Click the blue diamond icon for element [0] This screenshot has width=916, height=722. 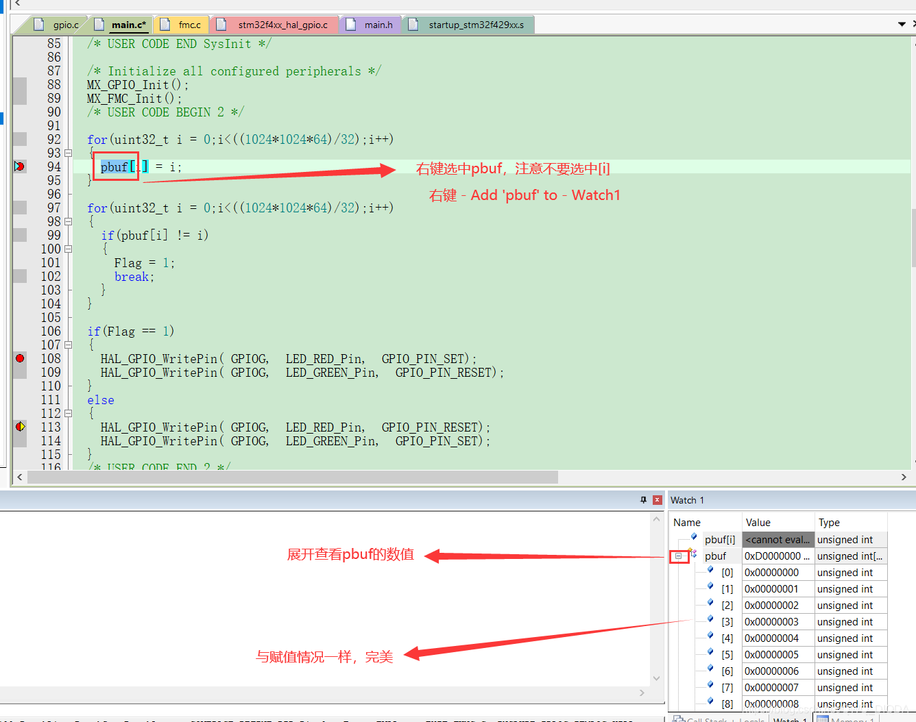[710, 570]
